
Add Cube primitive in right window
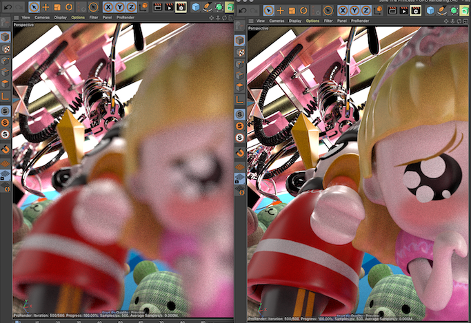click(x=430, y=10)
